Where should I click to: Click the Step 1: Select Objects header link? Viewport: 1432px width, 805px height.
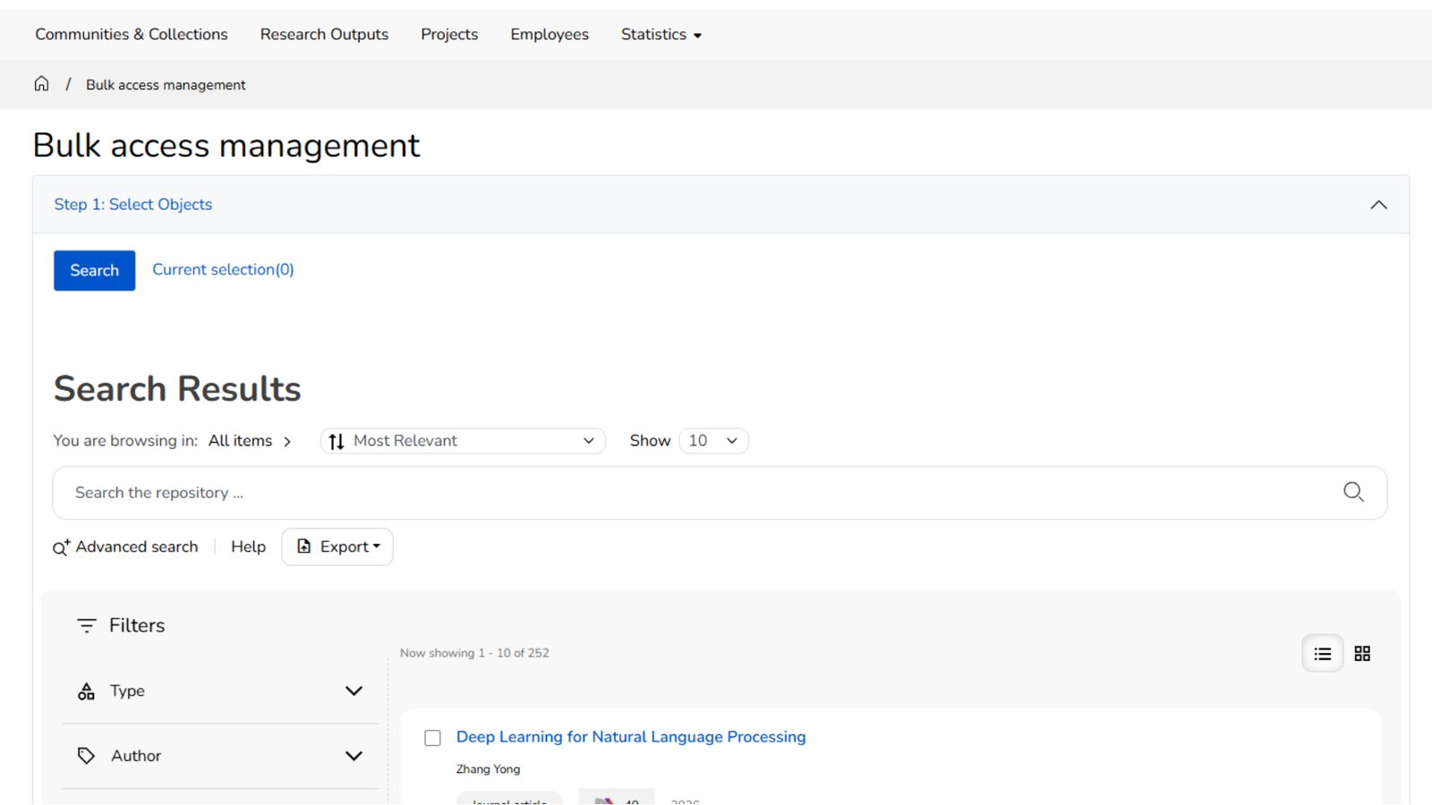click(132, 204)
